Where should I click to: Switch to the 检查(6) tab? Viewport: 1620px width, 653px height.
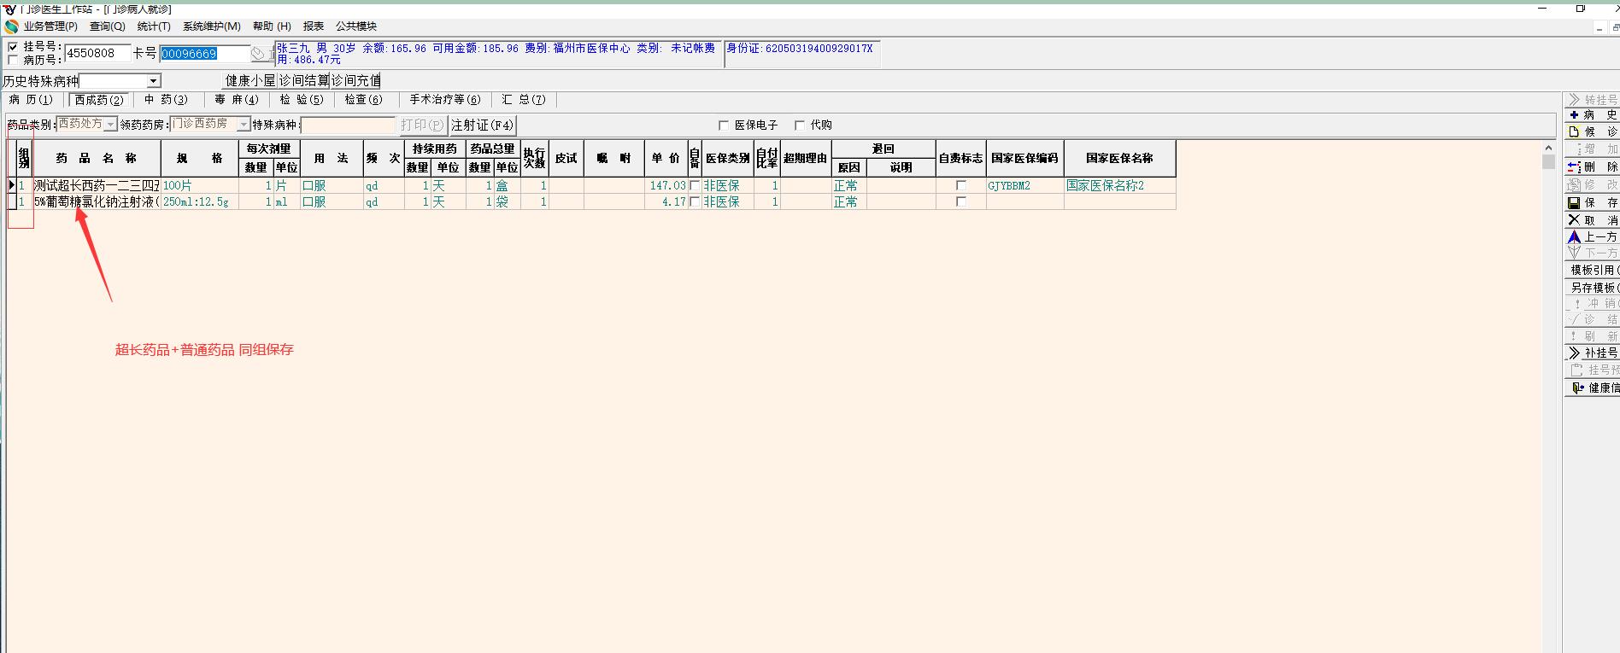[x=364, y=100]
